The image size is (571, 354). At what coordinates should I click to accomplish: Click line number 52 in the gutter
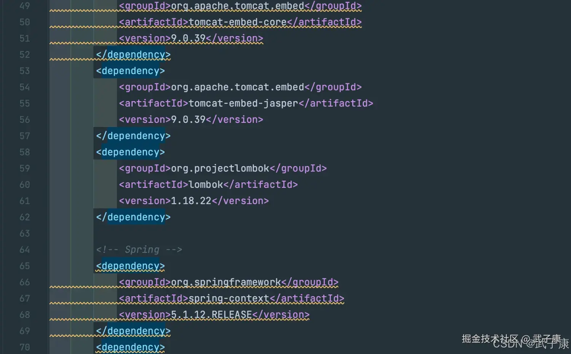tap(25, 55)
